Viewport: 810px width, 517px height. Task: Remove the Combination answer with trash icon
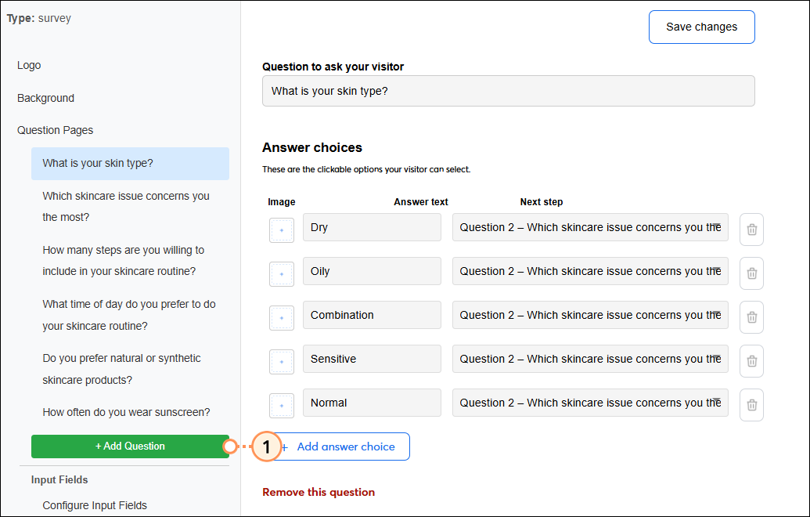click(x=751, y=317)
